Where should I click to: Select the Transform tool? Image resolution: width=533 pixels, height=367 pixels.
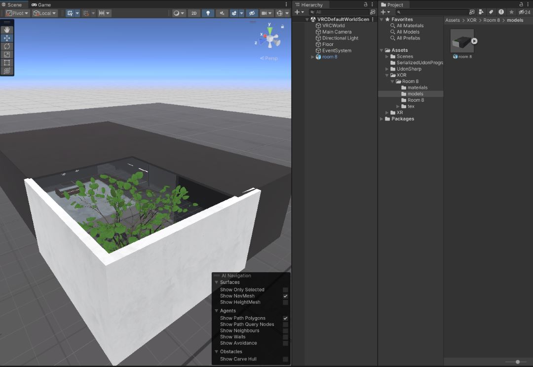tap(7, 71)
